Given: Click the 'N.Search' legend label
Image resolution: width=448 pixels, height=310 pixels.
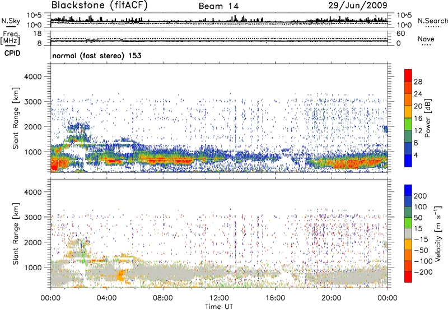Looking at the screenshot, I should (433, 21).
